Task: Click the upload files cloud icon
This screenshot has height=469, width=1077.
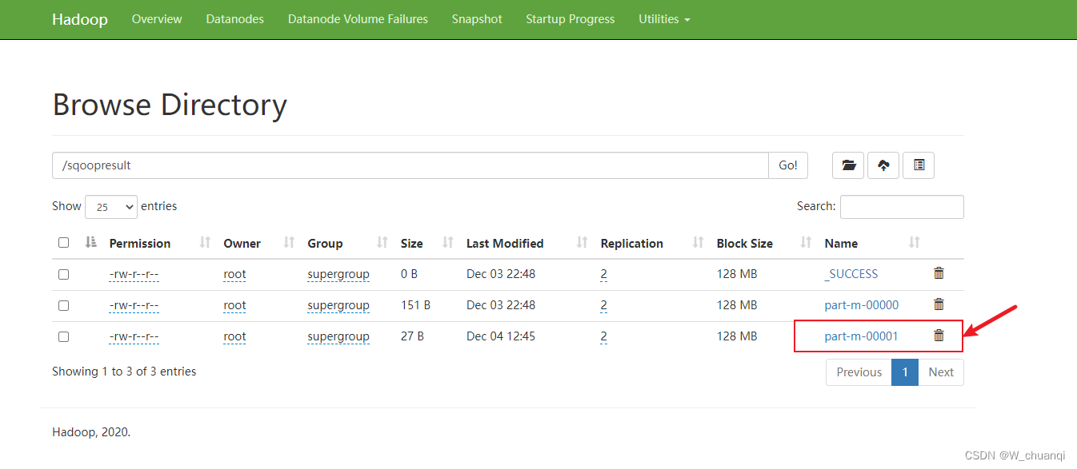Action: [x=883, y=165]
